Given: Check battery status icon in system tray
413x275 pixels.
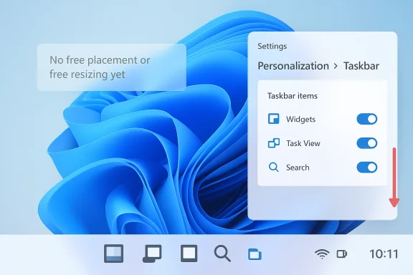Looking at the screenshot, I should (x=342, y=254).
